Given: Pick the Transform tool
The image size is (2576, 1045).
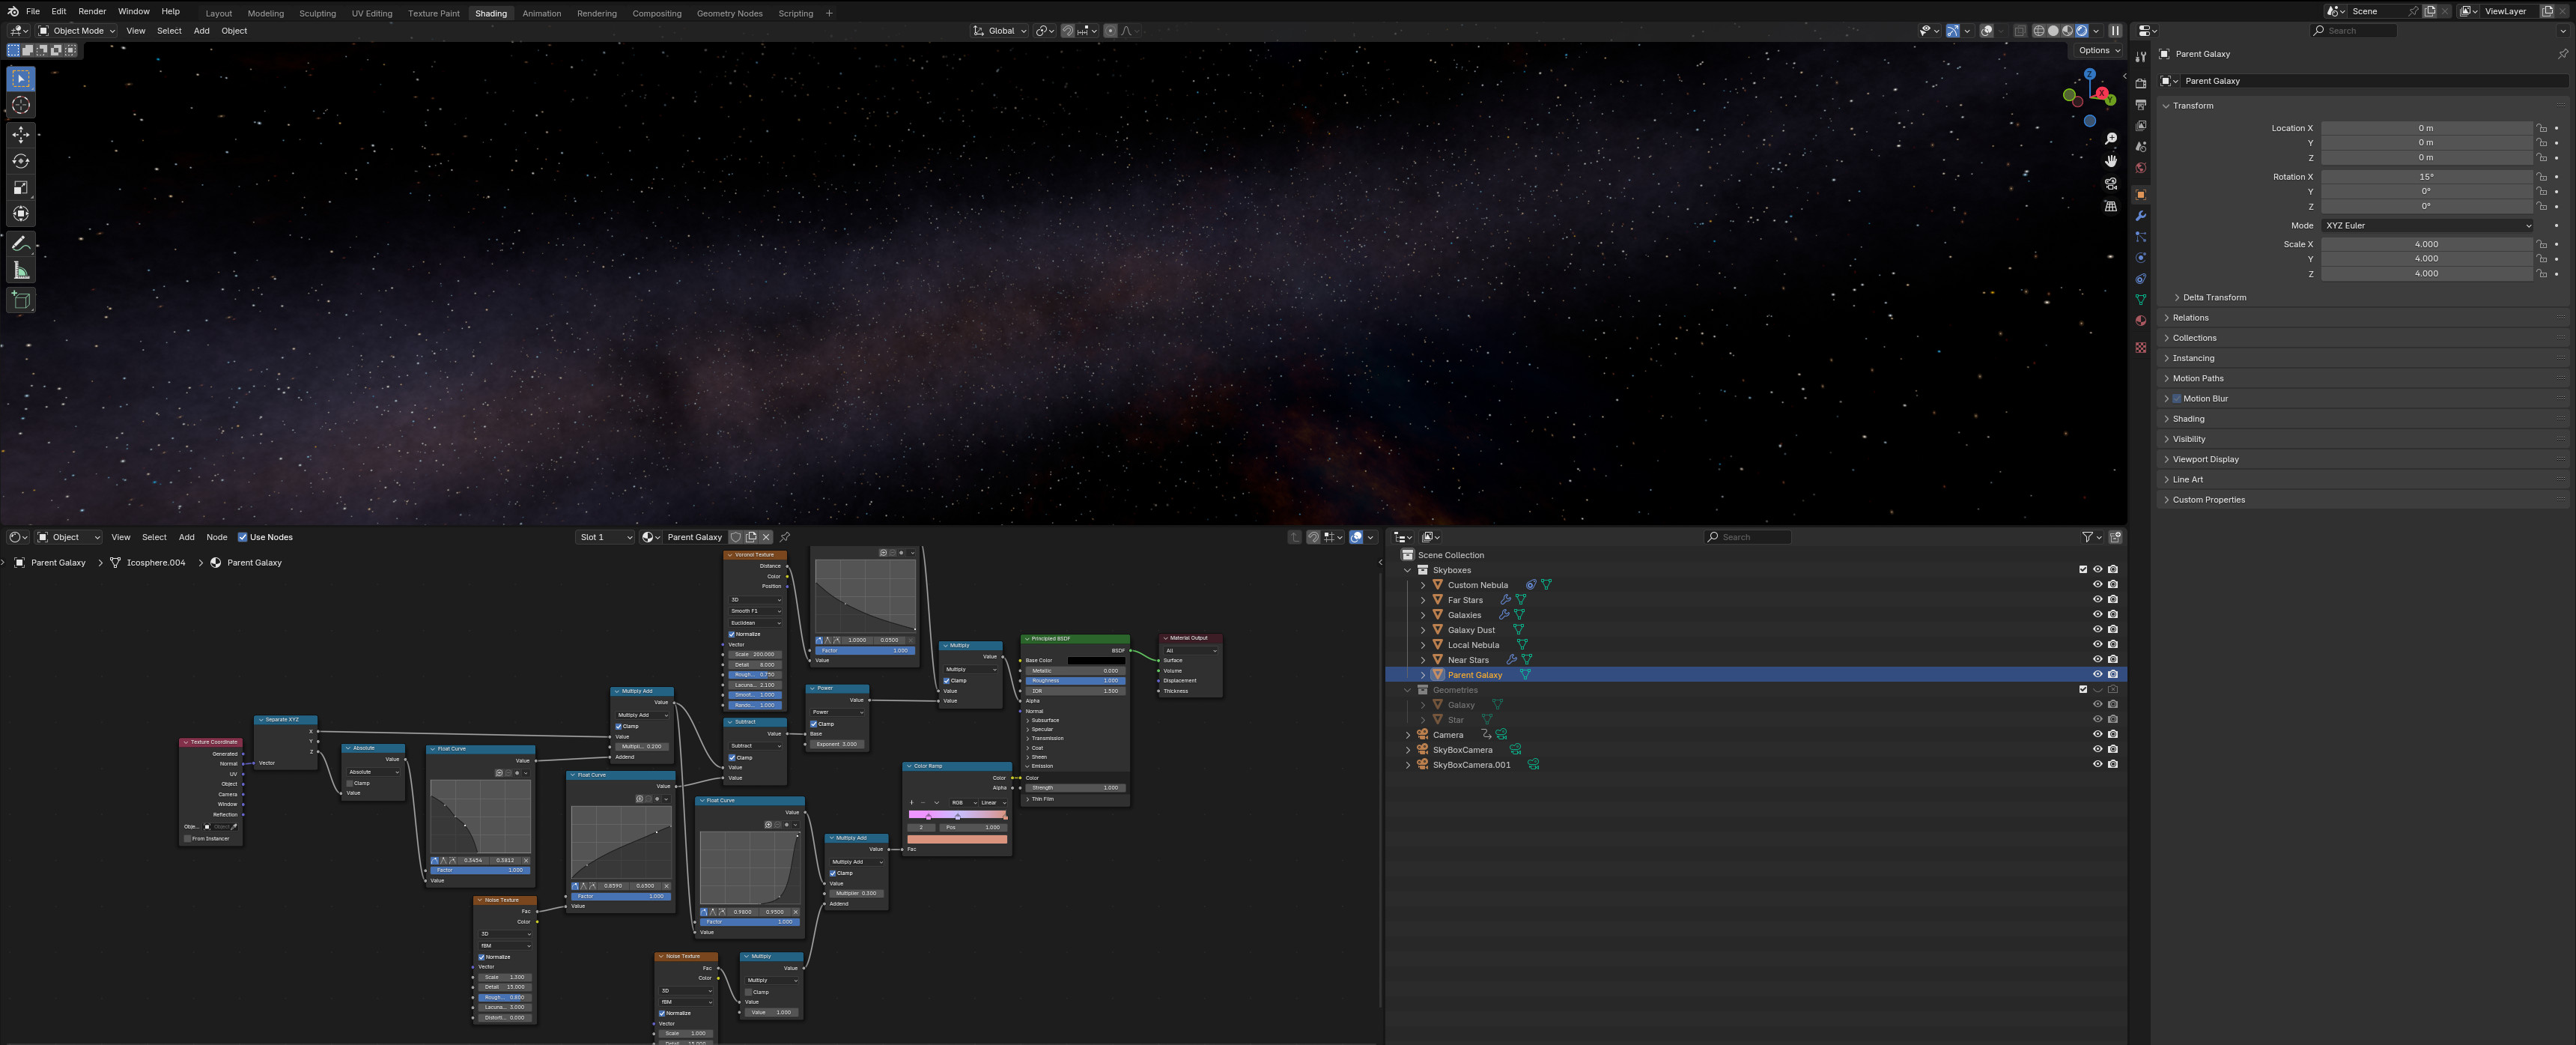Looking at the screenshot, I should coord(21,213).
